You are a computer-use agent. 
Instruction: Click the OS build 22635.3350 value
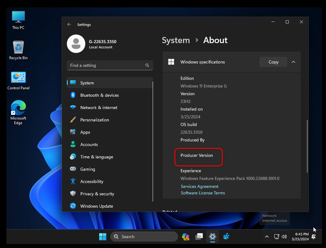point(191,132)
